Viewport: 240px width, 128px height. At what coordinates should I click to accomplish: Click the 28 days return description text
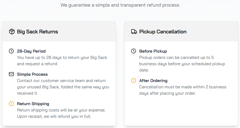click(62, 60)
